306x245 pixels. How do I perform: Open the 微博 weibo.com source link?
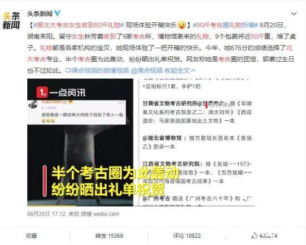click(x=100, y=214)
